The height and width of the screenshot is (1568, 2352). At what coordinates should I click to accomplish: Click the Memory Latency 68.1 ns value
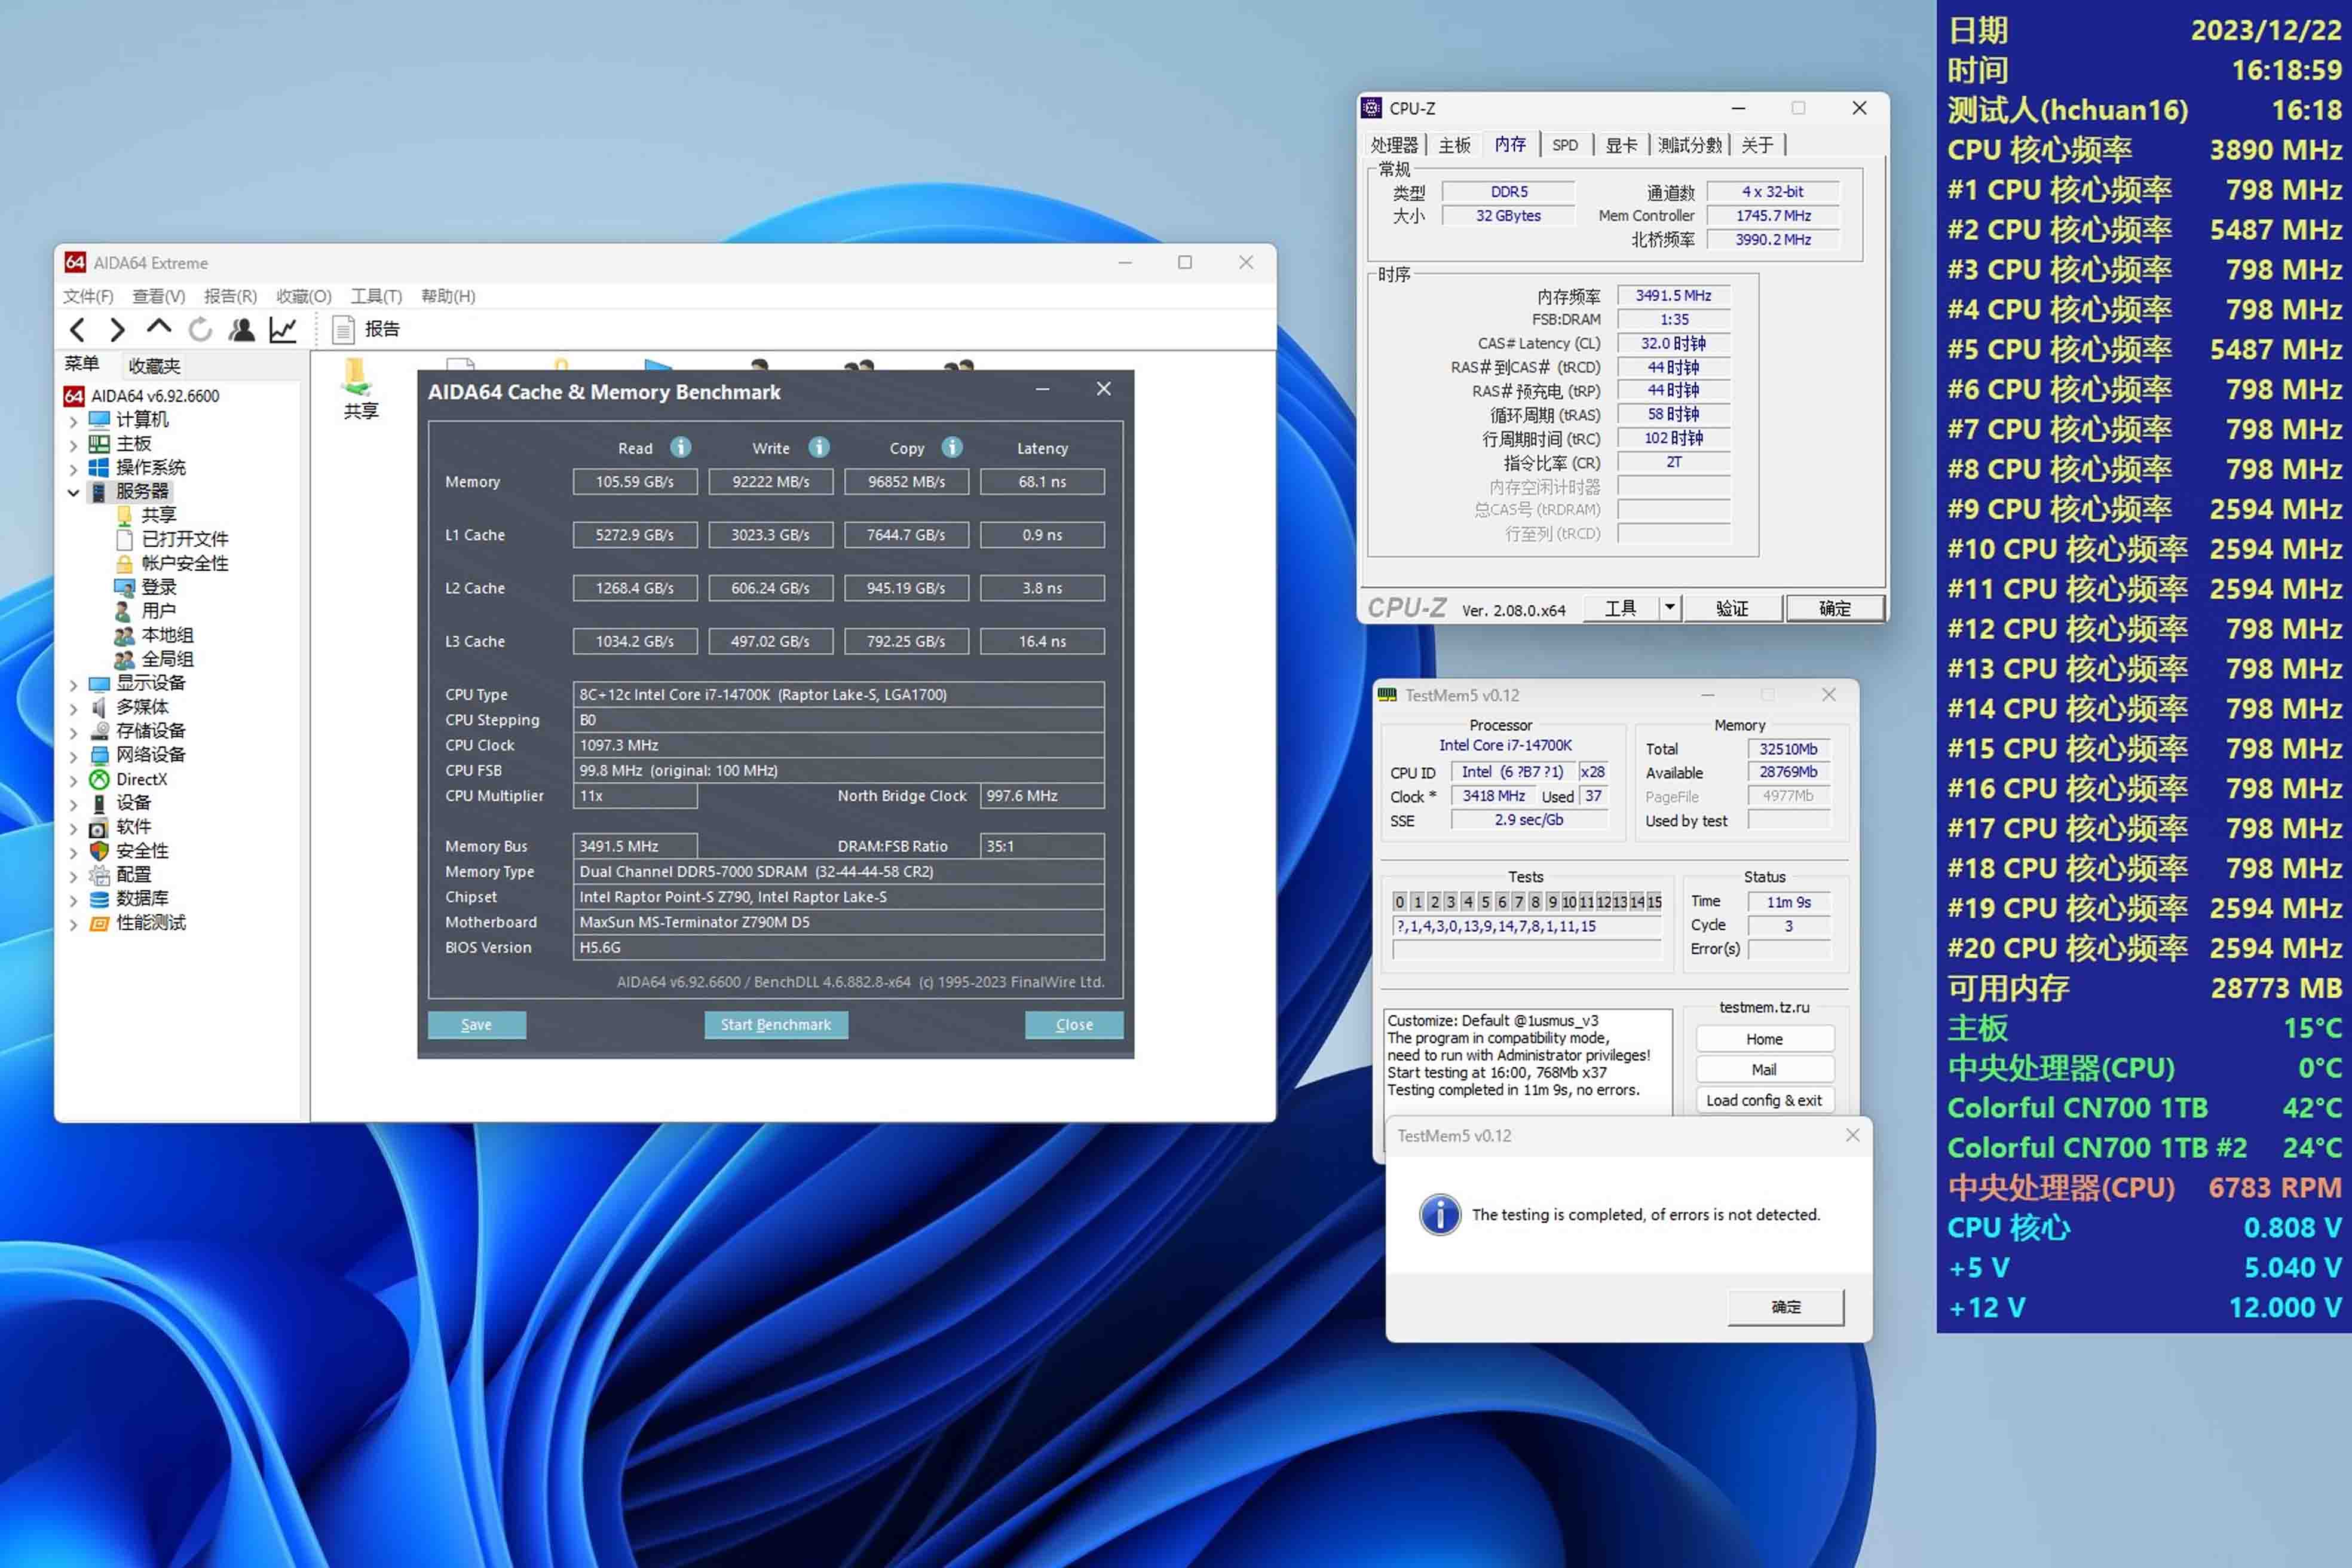point(1042,482)
